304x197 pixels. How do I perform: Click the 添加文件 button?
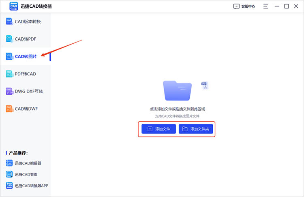click(158, 129)
